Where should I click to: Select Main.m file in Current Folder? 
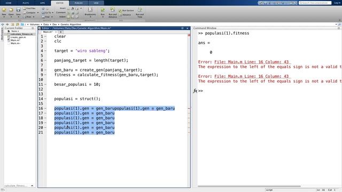click(15, 41)
